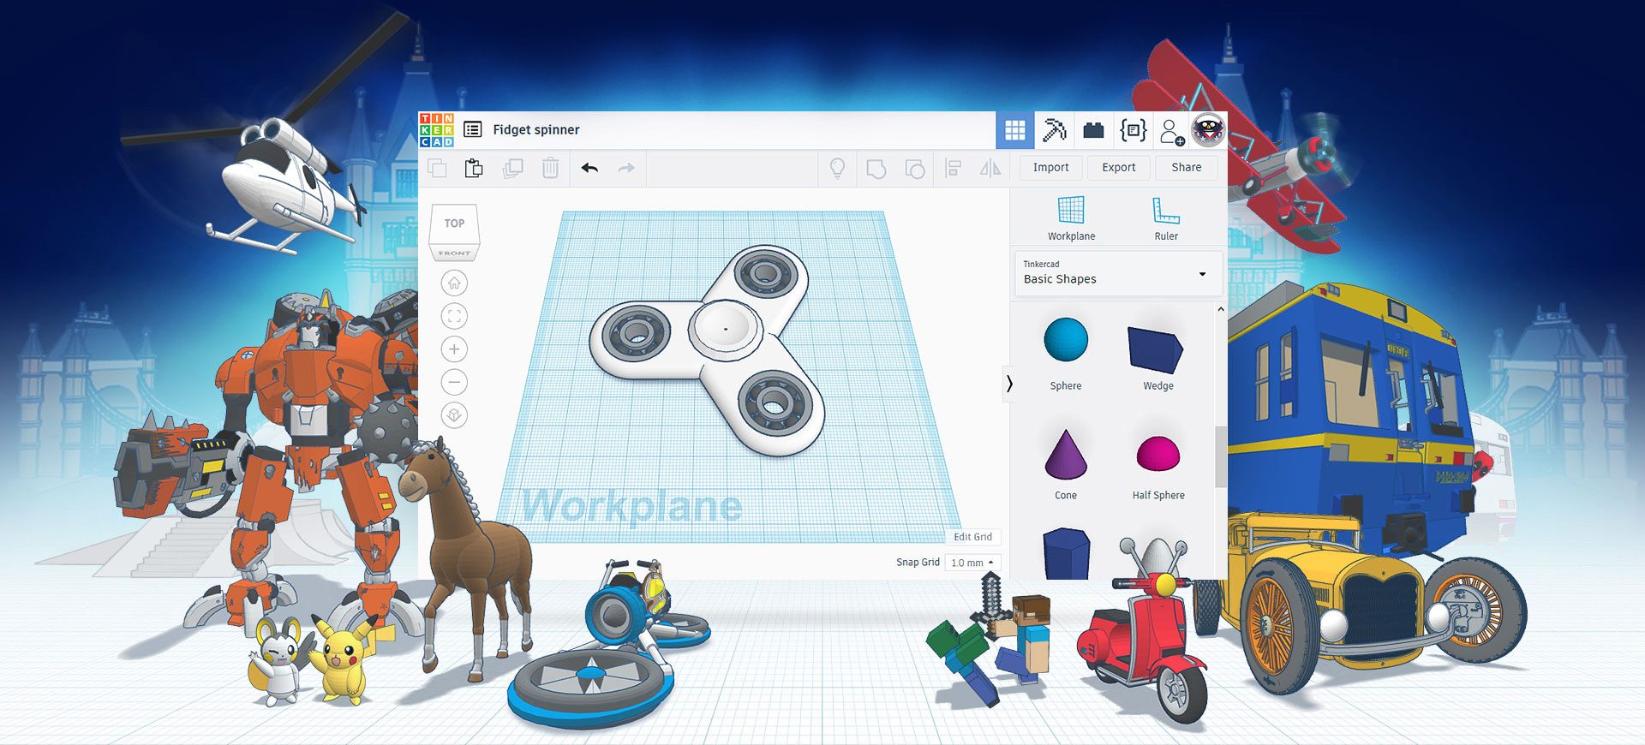Viewport: 1645px width, 745px height.
Task: Click the shapes panel scrollbar thumb
Action: 1221,456
